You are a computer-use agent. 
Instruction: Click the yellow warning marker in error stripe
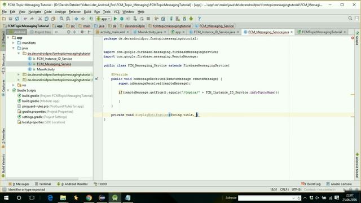(x=353, y=94)
